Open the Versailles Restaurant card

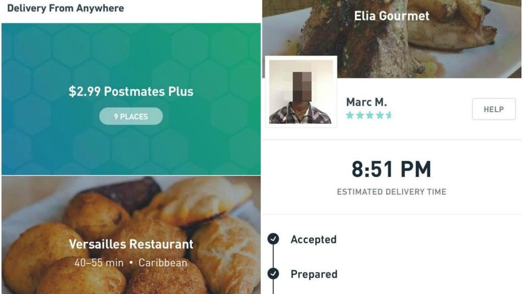point(131,235)
